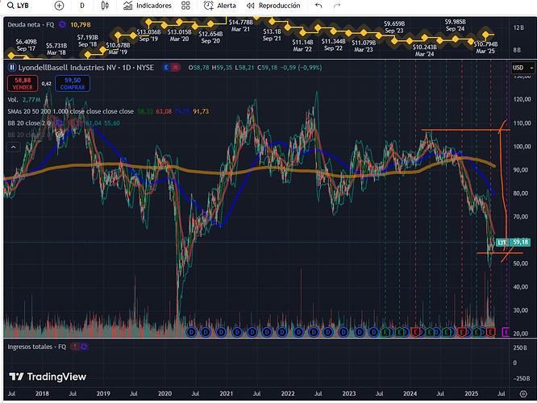Redo the last undone chart action

337,6
